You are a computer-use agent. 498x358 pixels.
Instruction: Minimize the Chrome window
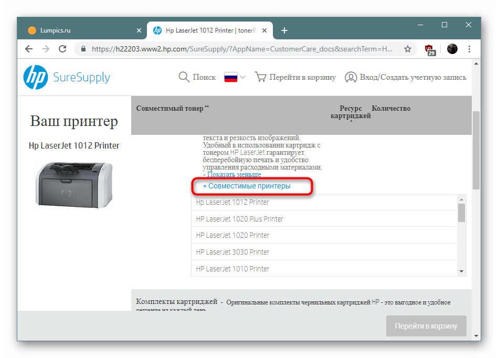[x=420, y=25]
